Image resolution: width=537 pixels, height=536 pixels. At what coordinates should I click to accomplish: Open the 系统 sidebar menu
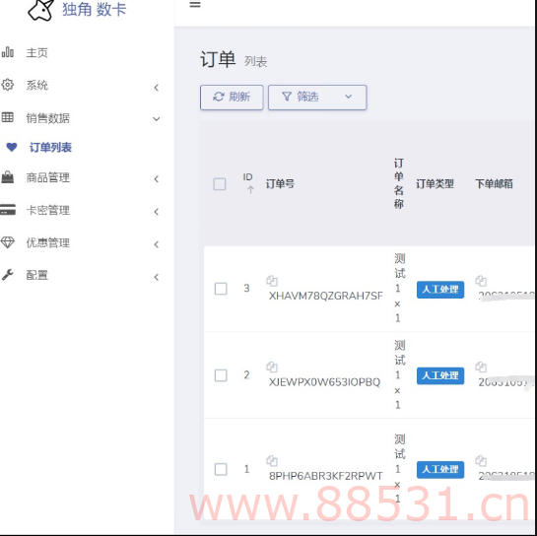pyautogui.click(x=37, y=85)
